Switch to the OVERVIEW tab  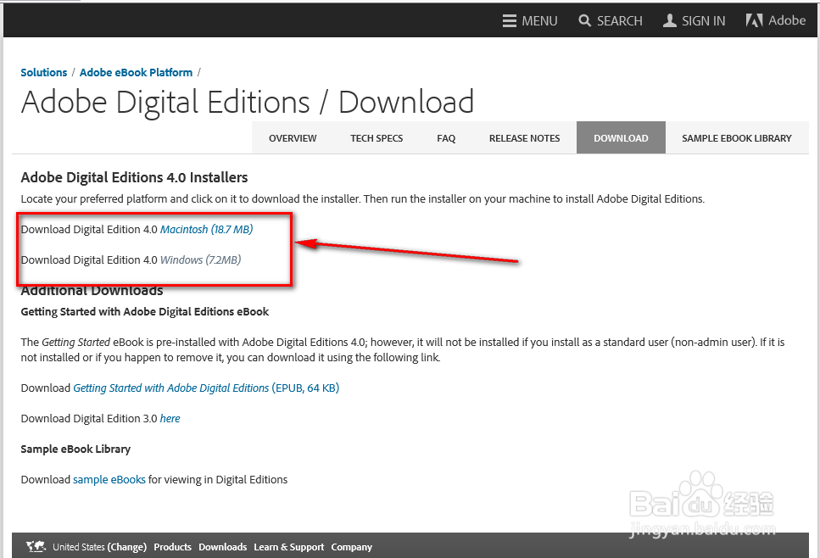[x=293, y=138]
